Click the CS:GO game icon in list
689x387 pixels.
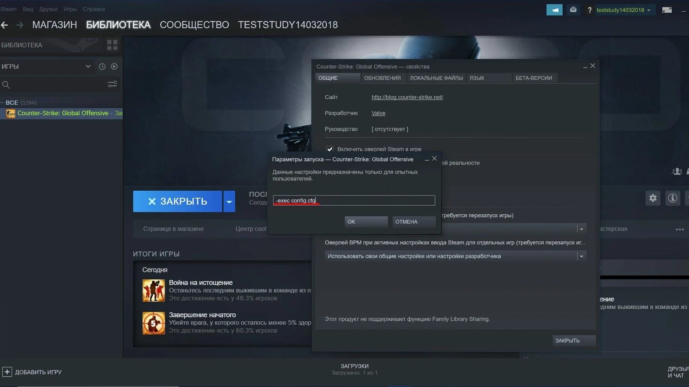(x=11, y=113)
